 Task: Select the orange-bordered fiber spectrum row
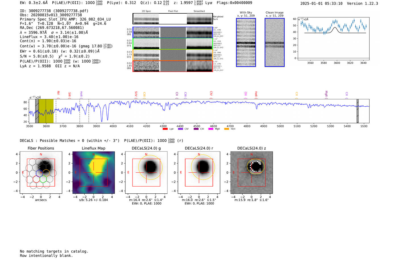(x=173, y=55)
